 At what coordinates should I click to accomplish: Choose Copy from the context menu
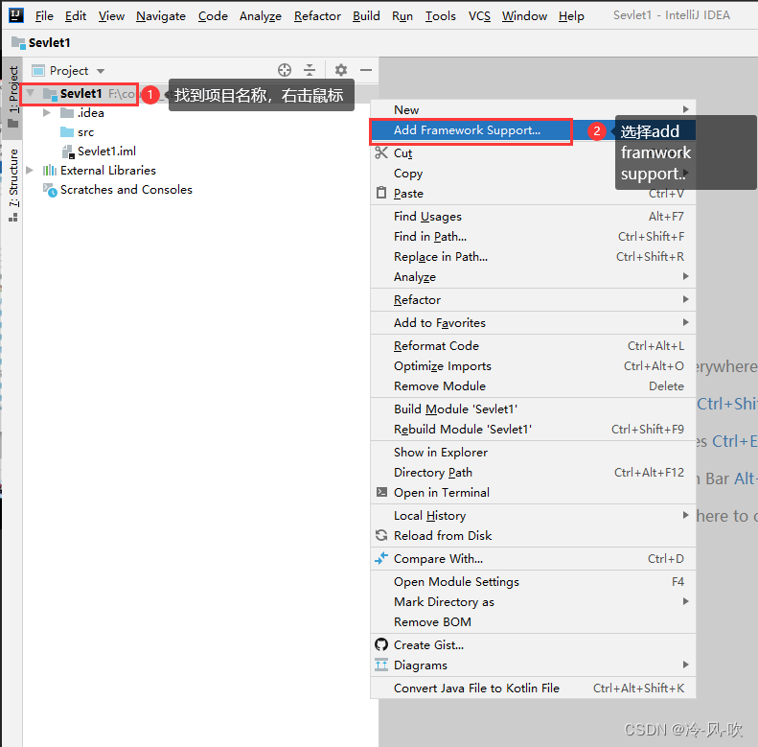coord(533,174)
